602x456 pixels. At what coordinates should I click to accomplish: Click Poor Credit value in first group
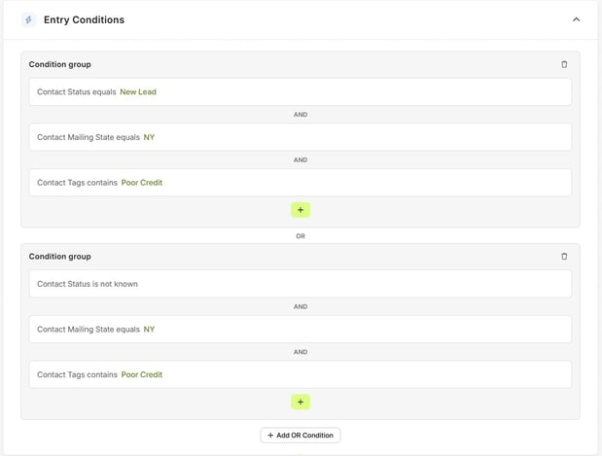[142, 183]
